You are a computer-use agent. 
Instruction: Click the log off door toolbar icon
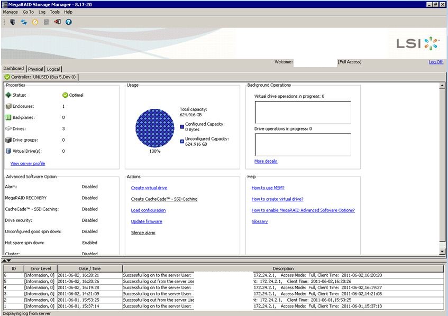58,22
